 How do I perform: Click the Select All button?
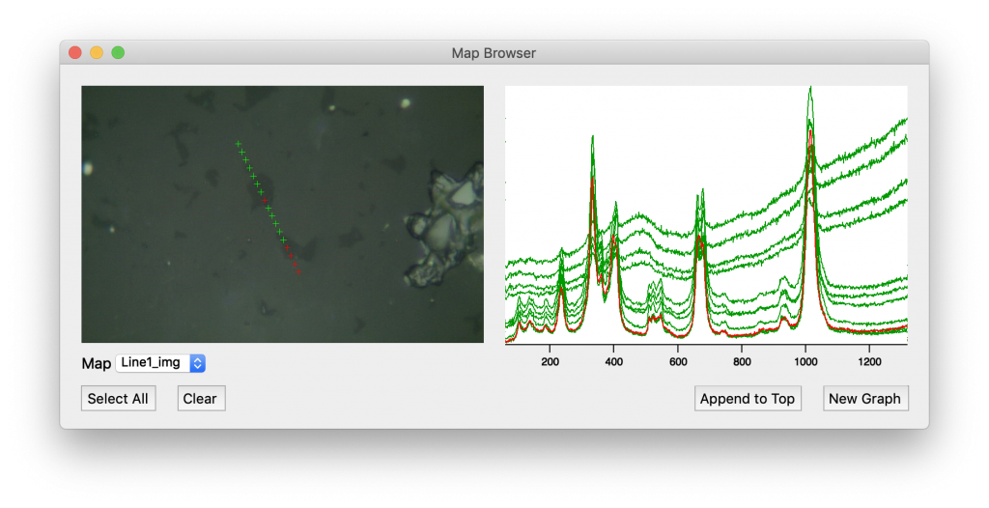(118, 399)
